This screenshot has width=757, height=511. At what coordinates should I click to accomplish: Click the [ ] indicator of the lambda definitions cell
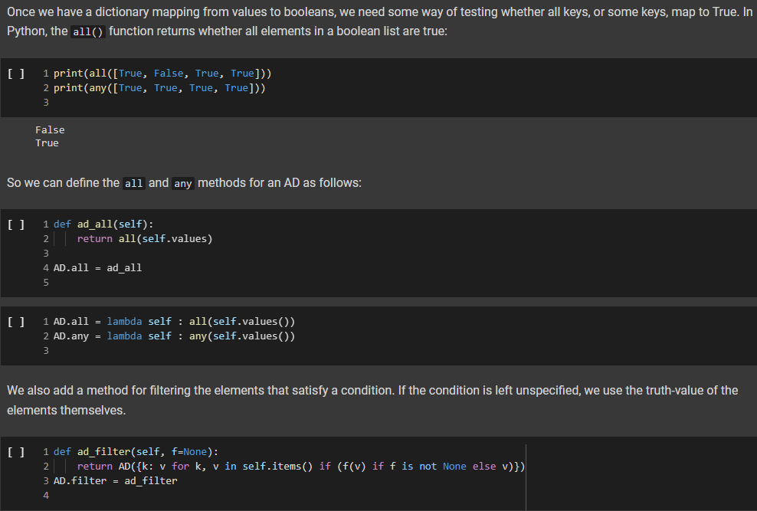(15, 321)
